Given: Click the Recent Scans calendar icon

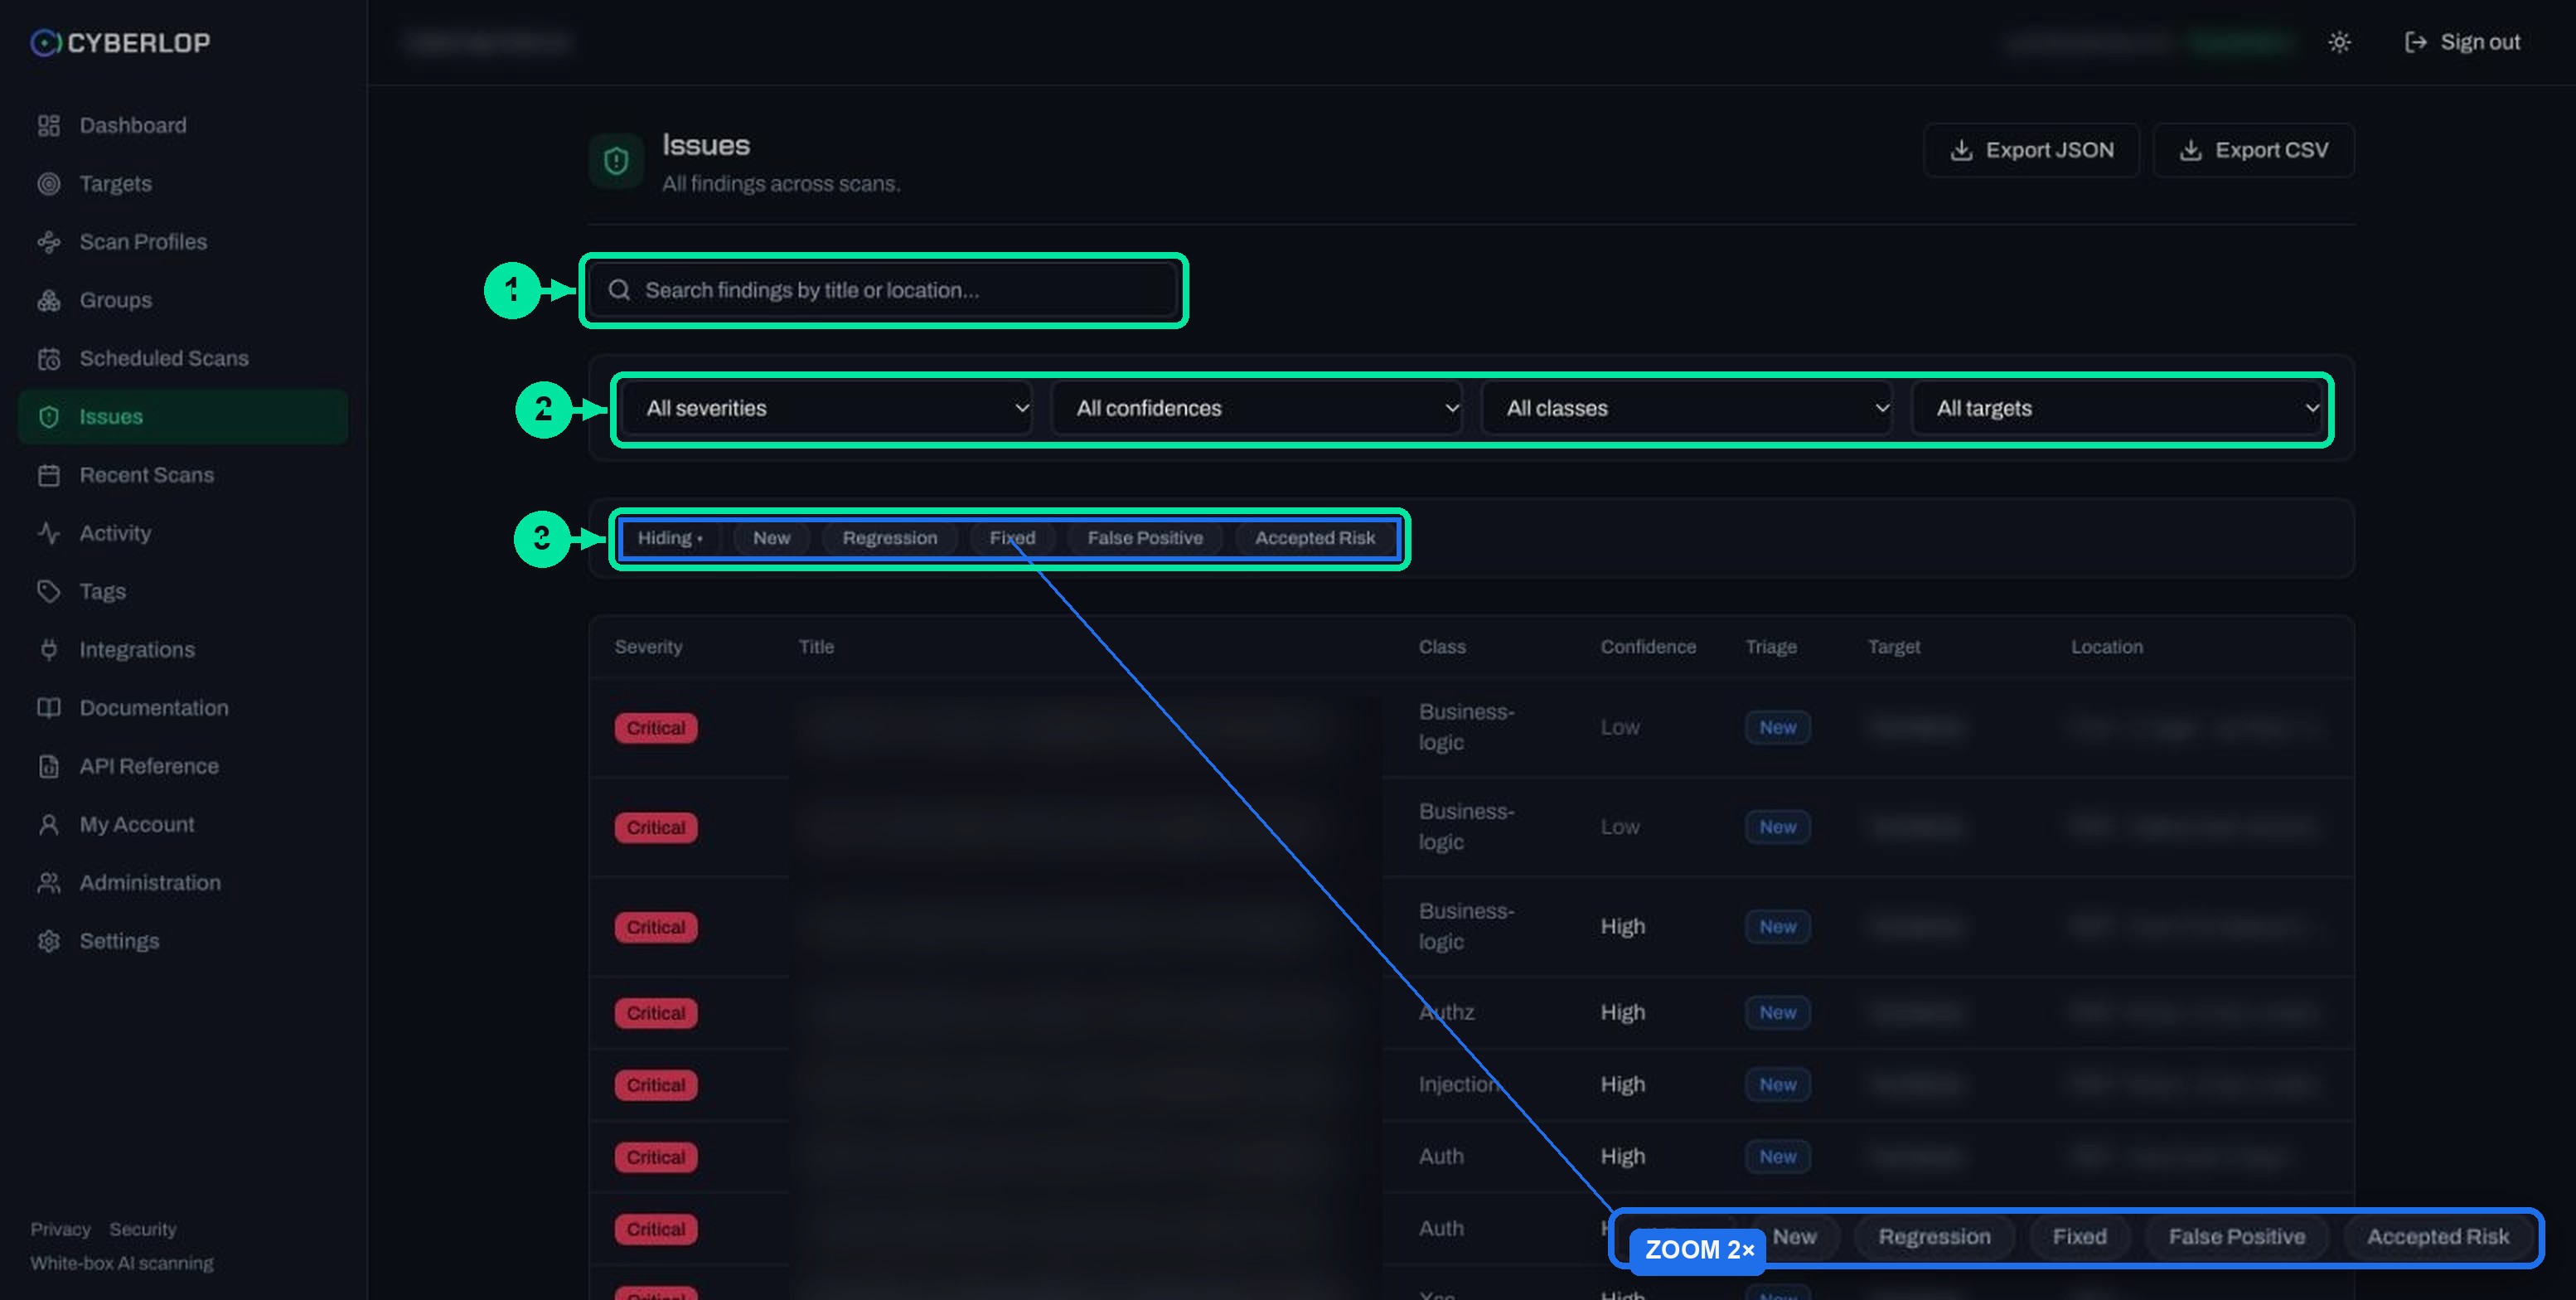Looking at the screenshot, I should tap(48, 475).
